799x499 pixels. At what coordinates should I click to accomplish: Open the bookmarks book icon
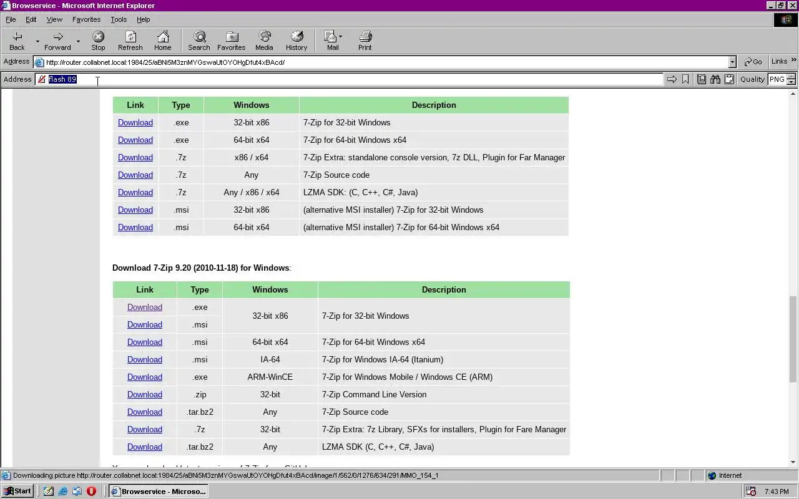coord(702,79)
